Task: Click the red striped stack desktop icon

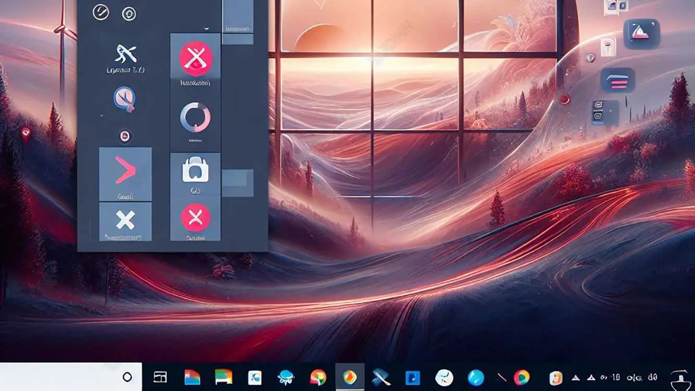Action: (x=617, y=81)
